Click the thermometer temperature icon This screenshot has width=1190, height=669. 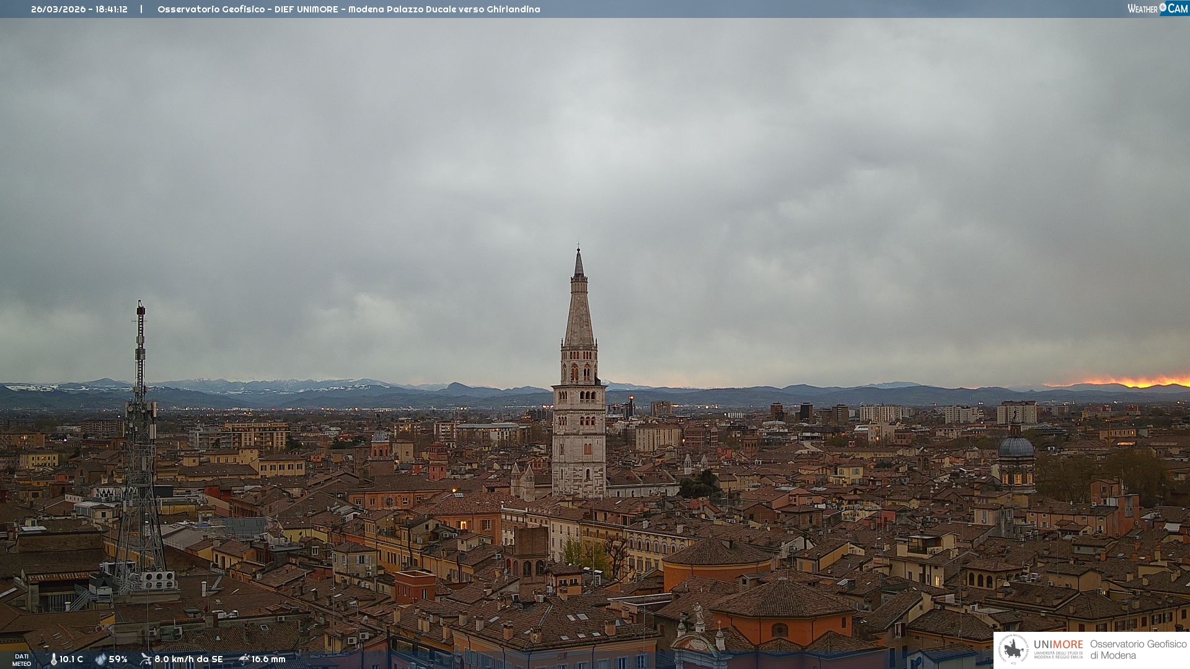tap(53, 659)
